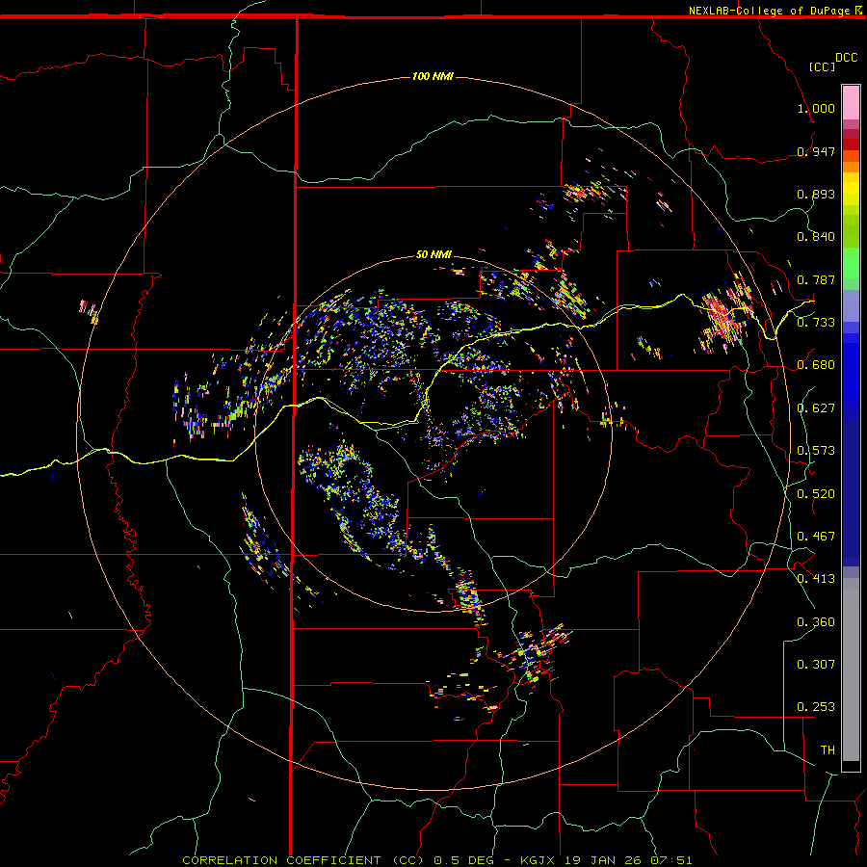Click the 0.307 value on the color scale
867x867 pixels.
pos(816,665)
